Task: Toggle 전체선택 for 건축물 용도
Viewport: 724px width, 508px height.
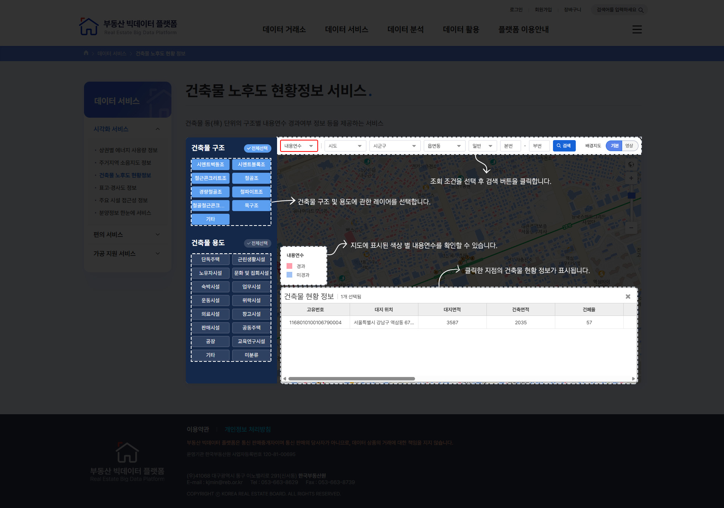Action: [x=257, y=243]
